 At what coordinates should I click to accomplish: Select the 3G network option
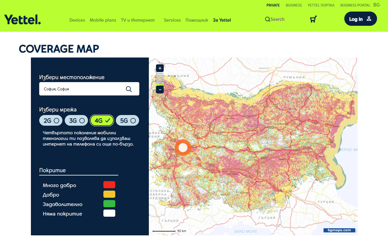point(76,120)
